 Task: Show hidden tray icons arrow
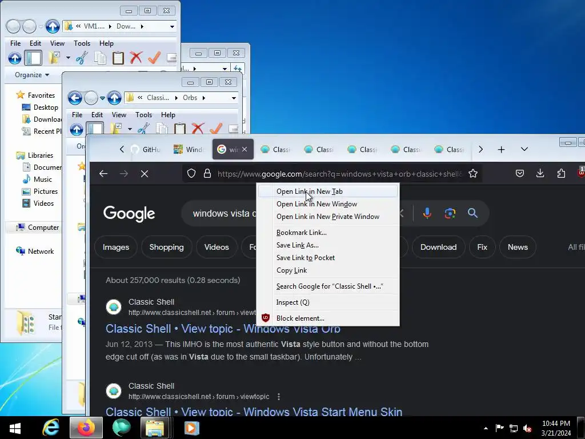(486, 428)
